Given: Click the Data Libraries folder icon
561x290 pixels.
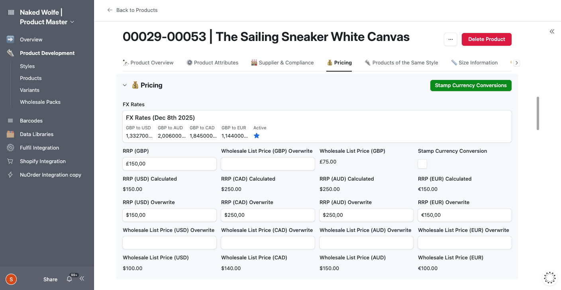Looking at the screenshot, I should pos(10,134).
